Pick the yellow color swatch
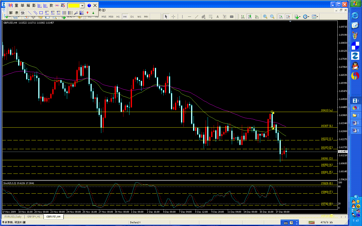This screenshot has height=226, width=362. pyautogui.click(x=74, y=6)
